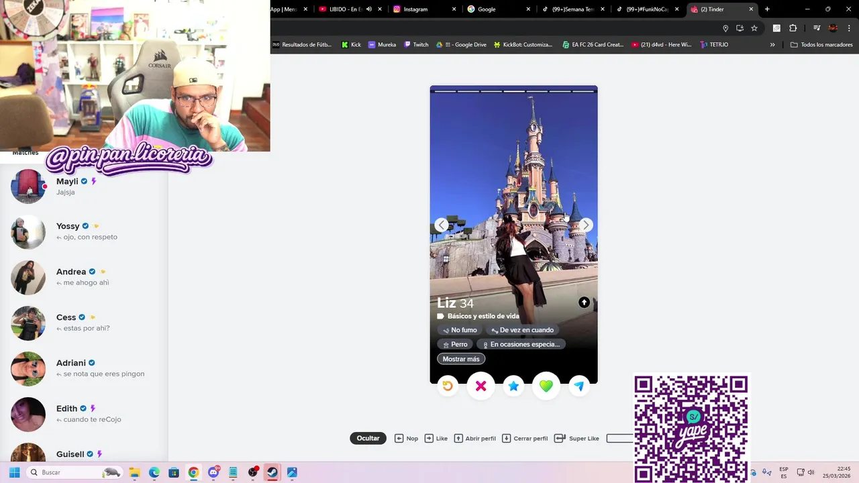Click the 'Perro' pet tag
859x483 pixels.
pyautogui.click(x=455, y=344)
